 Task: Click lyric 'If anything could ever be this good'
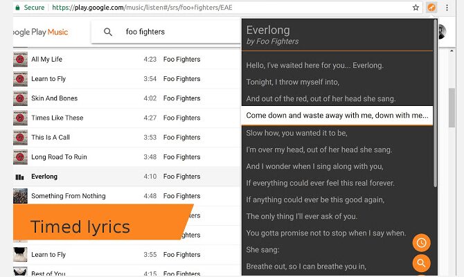315,199
